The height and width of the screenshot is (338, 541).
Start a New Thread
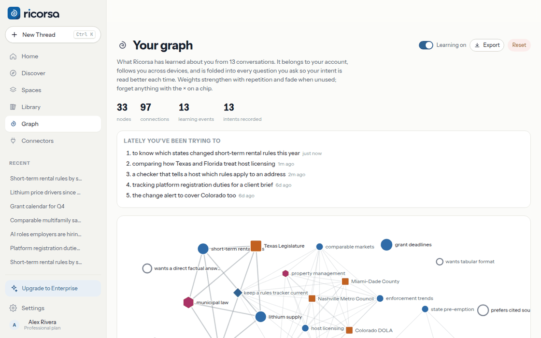[x=53, y=34]
